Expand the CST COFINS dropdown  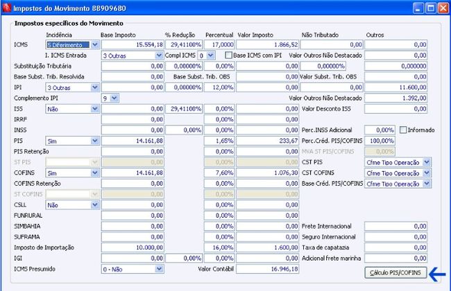coord(427,173)
